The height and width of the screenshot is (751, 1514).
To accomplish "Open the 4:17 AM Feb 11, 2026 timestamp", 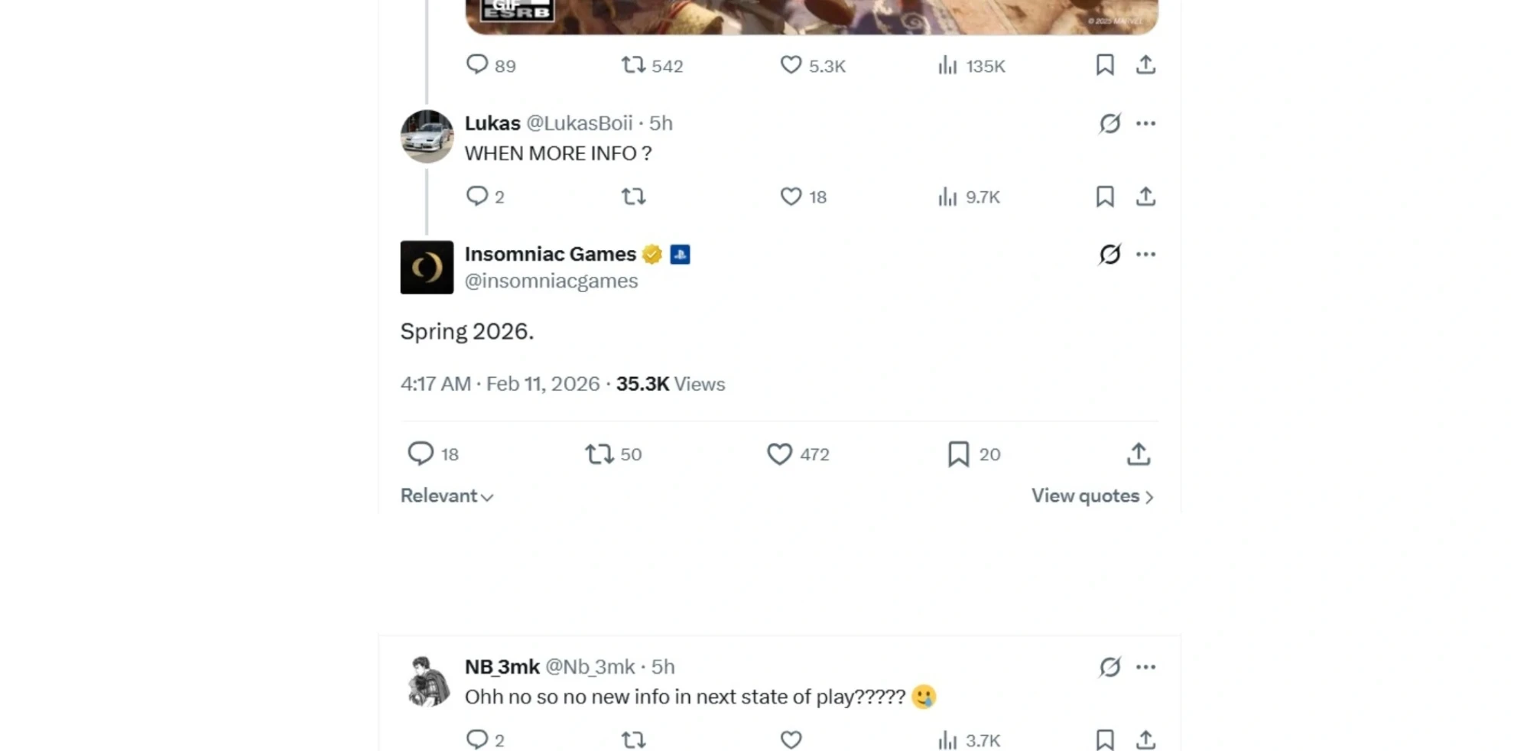I will coord(499,384).
